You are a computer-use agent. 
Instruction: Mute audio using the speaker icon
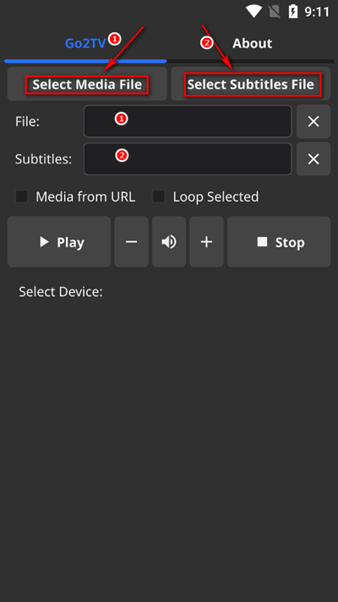point(169,241)
